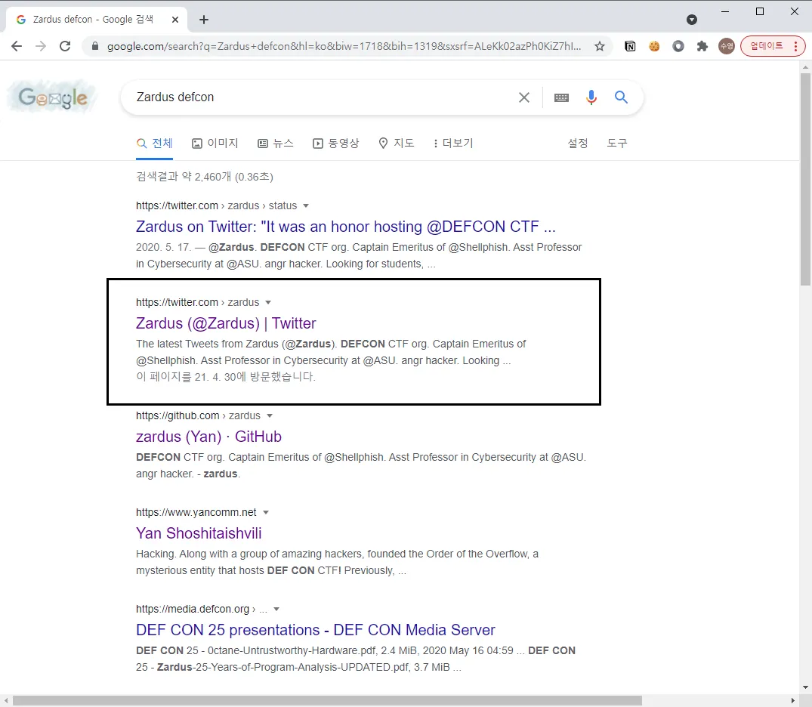Image resolution: width=812 pixels, height=707 pixels.
Task: Click the 업데이트 update button
Action: pos(767,46)
